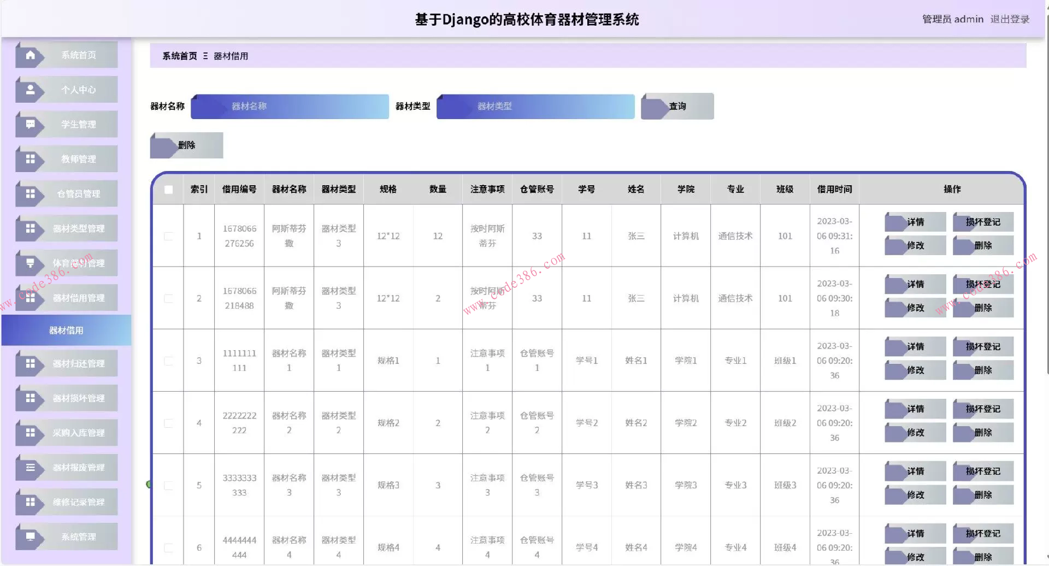Check the row 1 checkbox (1678066276256)

click(x=168, y=236)
